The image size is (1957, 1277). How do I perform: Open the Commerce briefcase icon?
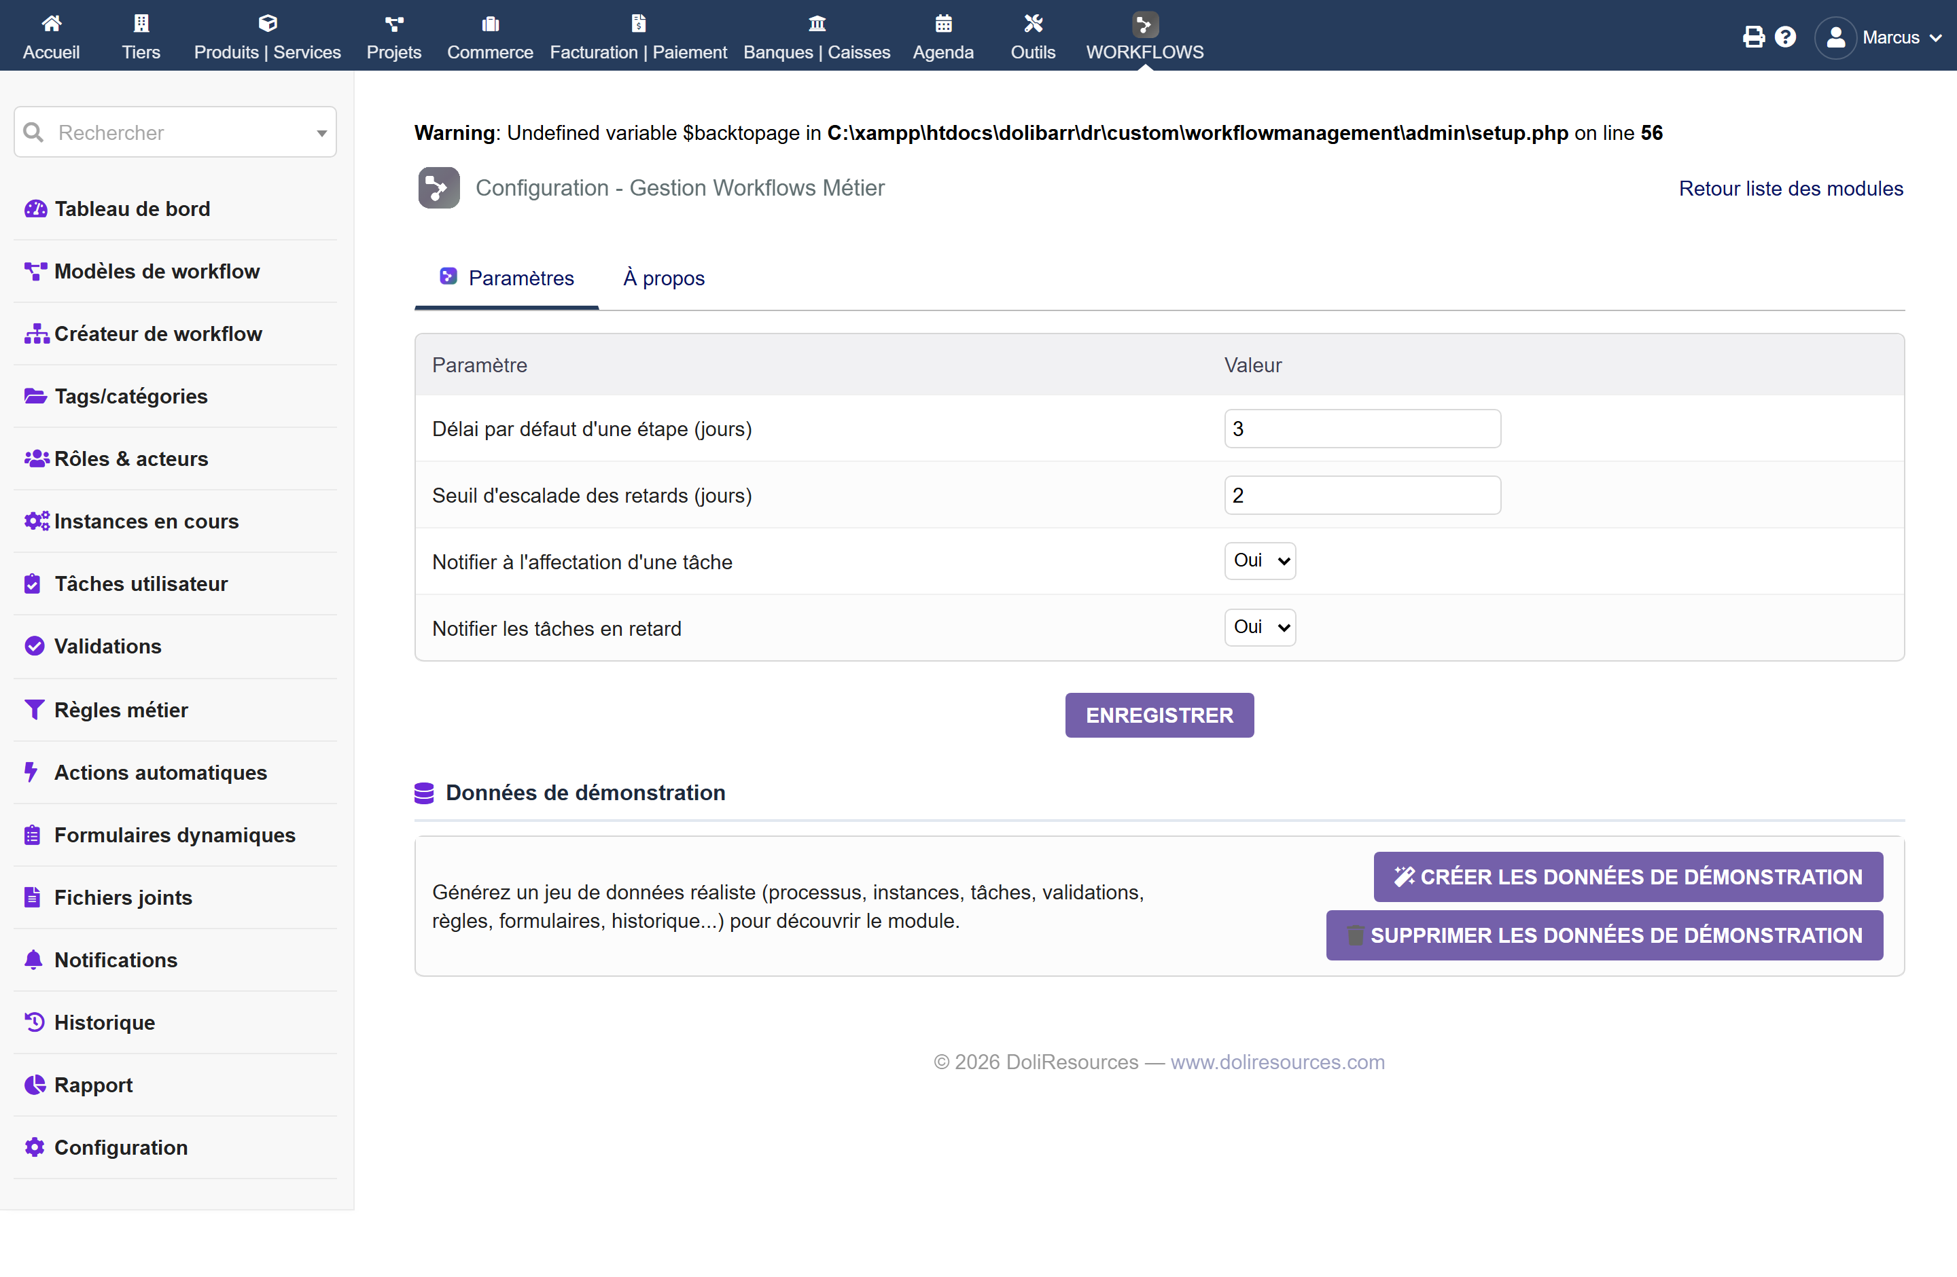pyautogui.click(x=490, y=23)
